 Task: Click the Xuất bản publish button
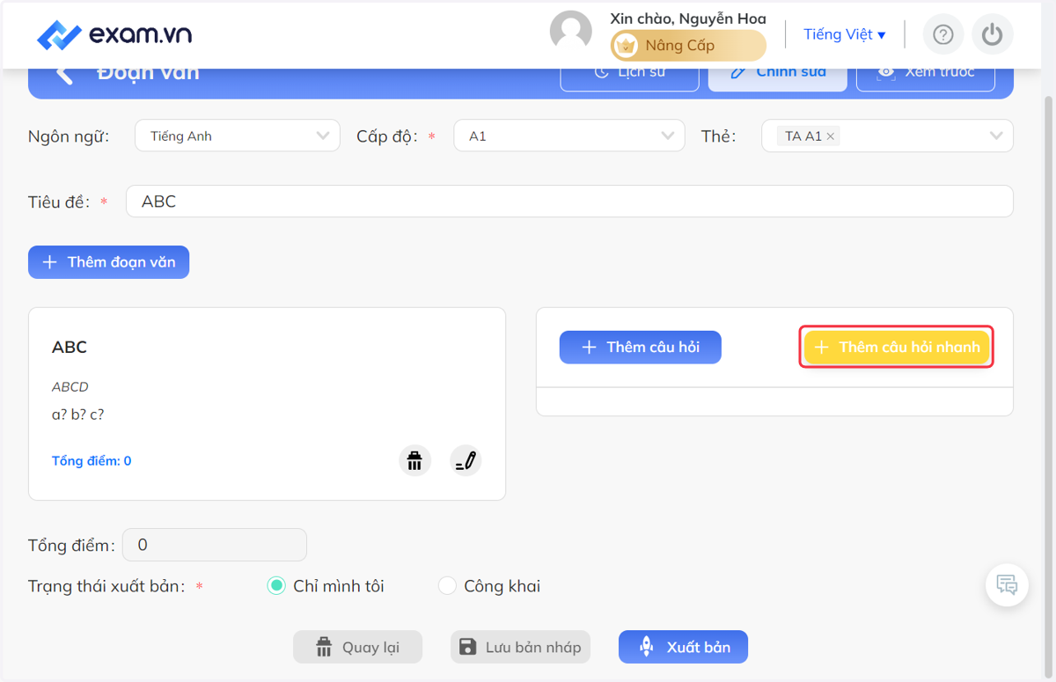[683, 647]
